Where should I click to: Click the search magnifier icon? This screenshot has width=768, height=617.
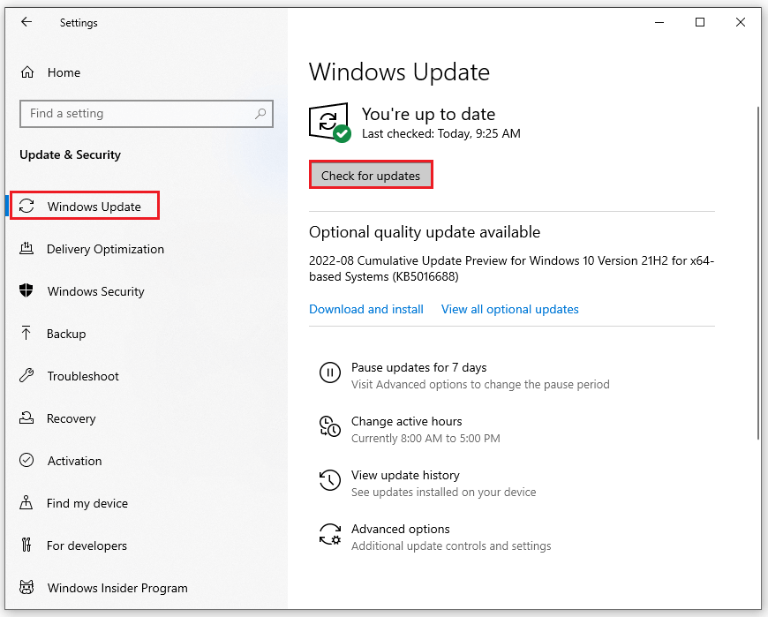coord(260,114)
